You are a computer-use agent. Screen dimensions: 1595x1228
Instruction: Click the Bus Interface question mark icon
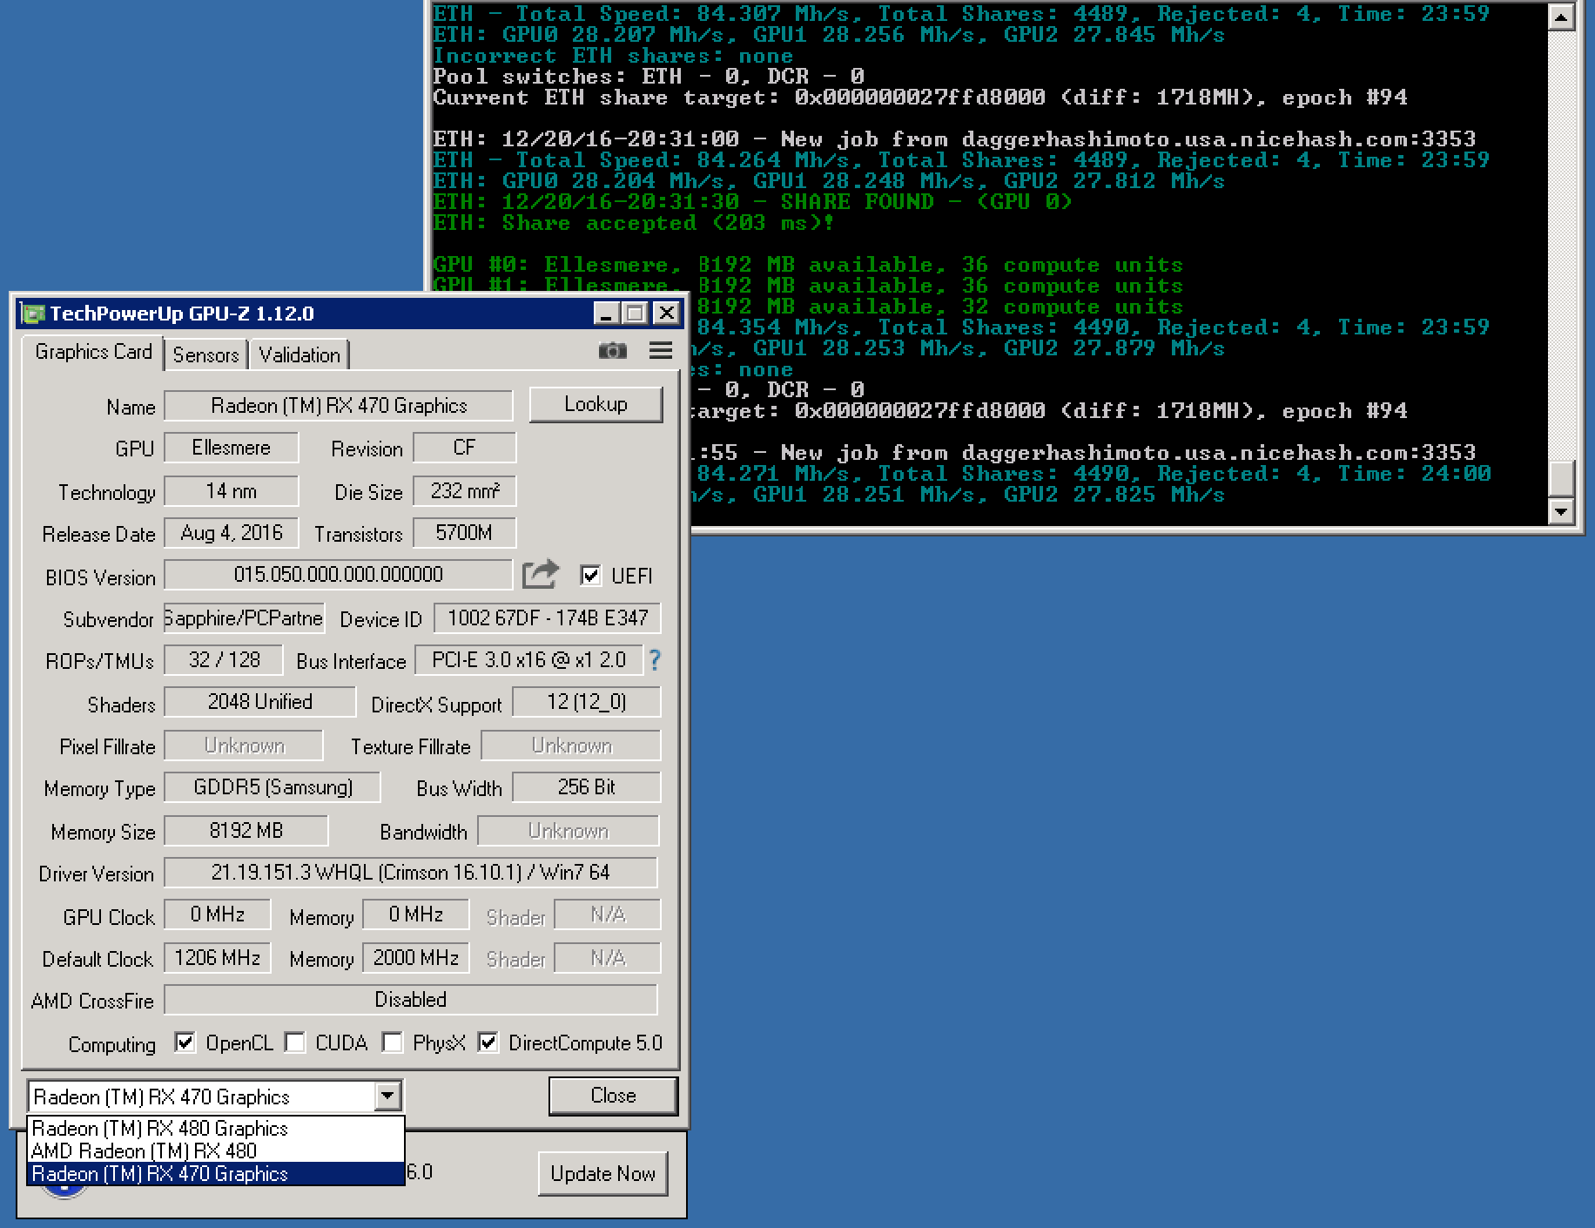coord(655,660)
